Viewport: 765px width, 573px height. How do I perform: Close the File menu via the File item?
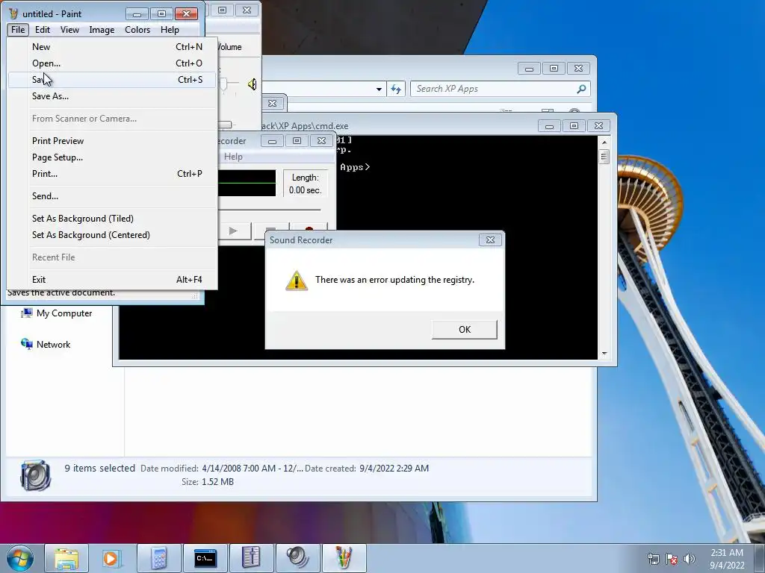(x=18, y=30)
